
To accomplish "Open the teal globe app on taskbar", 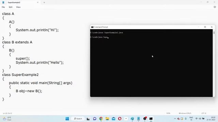I will click(132, 119).
